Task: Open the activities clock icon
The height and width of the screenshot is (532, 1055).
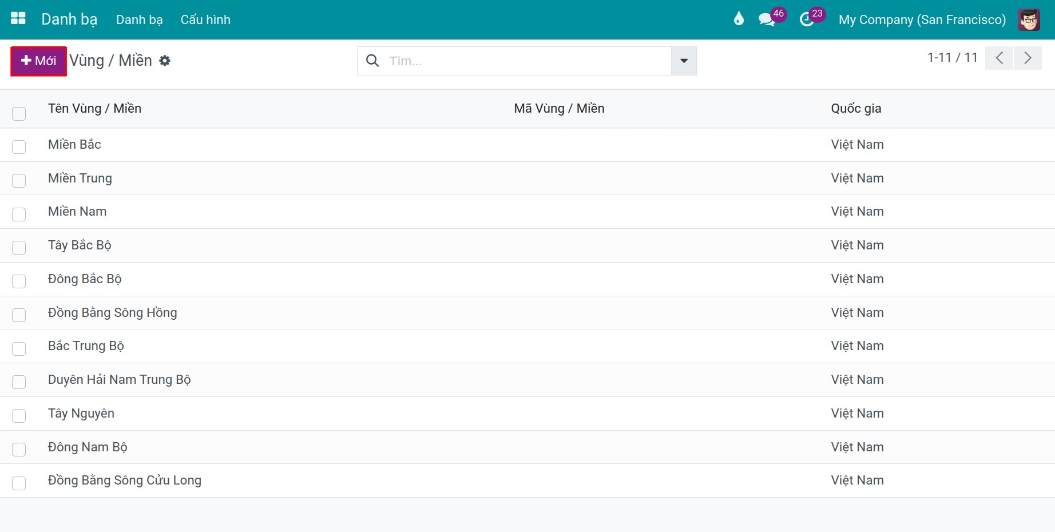Action: click(807, 19)
